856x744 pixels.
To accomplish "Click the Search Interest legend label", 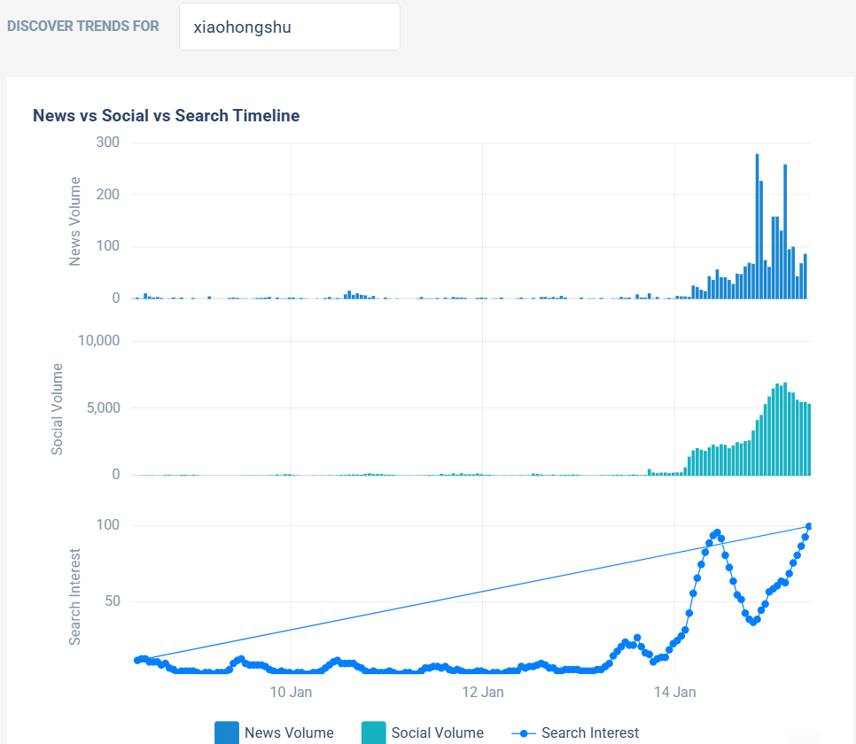I will (x=589, y=732).
